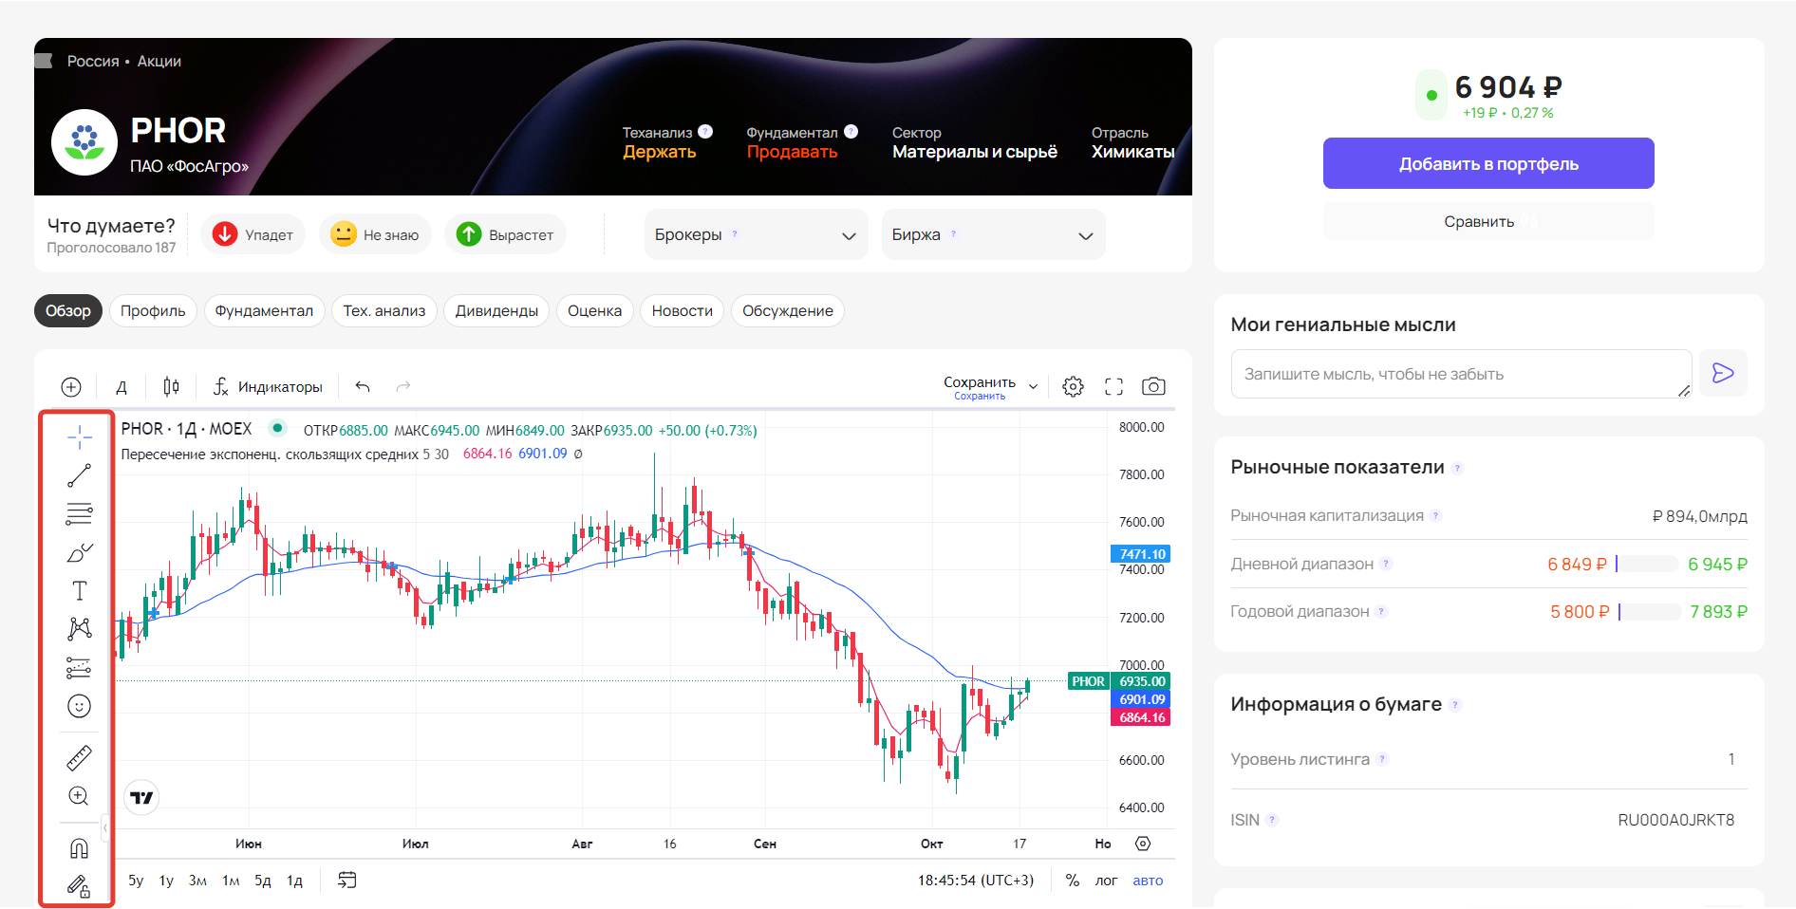
Task: Expand the Брокеры dropdown
Action: pos(756,234)
